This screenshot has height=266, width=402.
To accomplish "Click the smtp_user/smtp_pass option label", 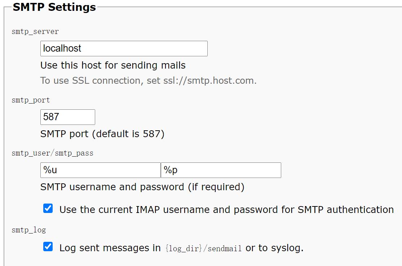I will point(52,153).
